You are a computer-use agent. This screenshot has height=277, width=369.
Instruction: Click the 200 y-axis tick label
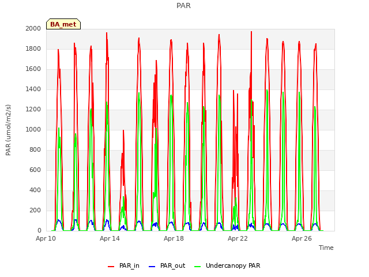[x=35, y=210]
